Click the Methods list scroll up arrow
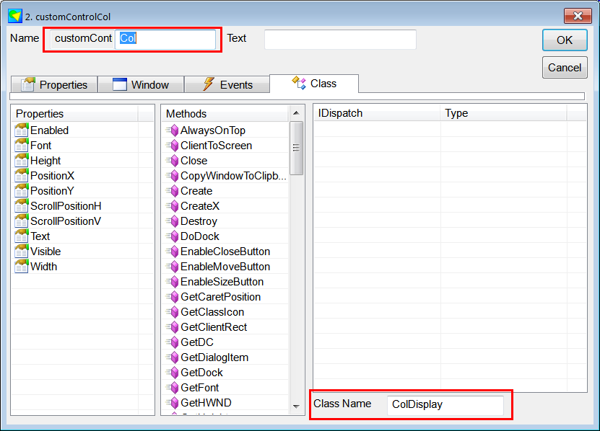600x431 pixels. point(296,113)
